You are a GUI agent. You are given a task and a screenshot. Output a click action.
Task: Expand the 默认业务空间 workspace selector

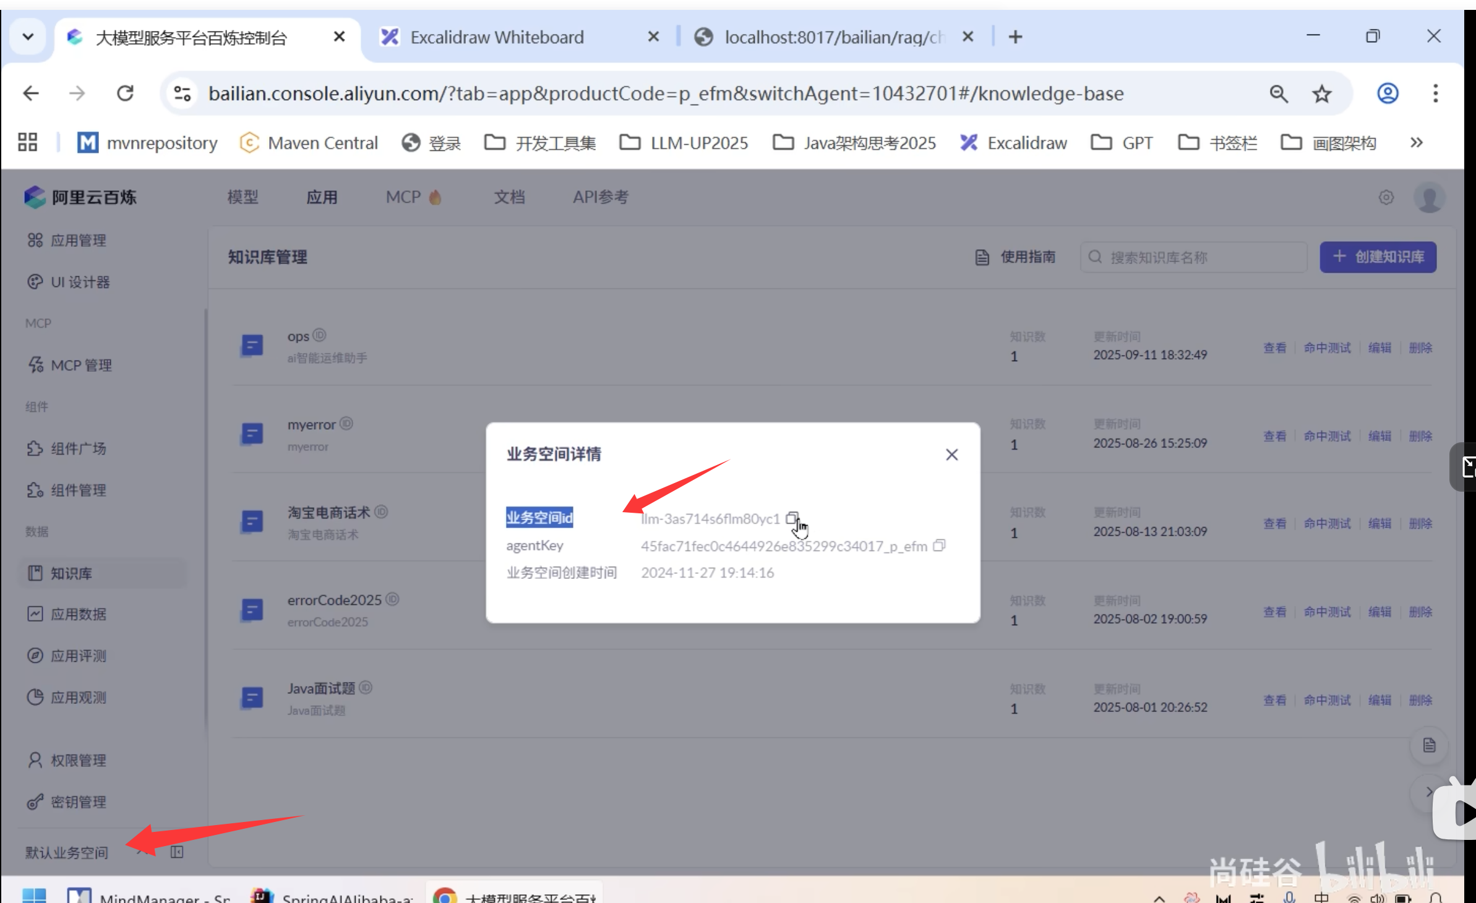(x=67, y=853)
